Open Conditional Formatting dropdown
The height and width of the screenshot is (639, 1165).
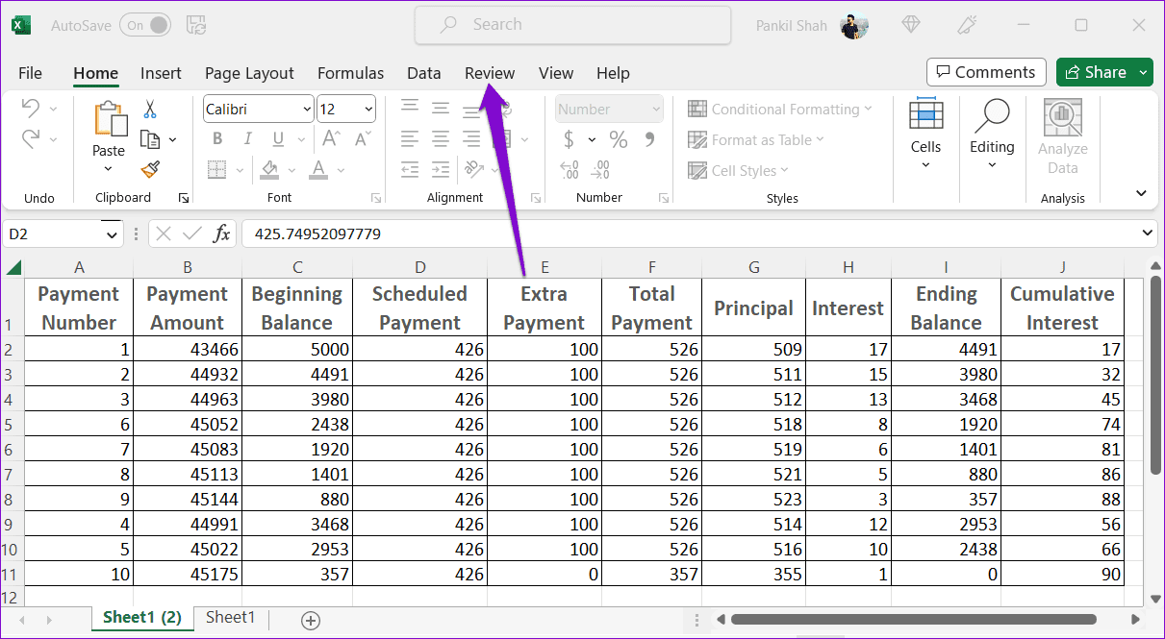click(x=780, y=110)
